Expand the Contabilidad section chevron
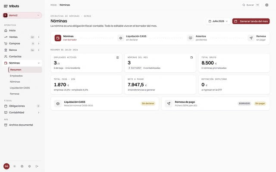The image size is (276, 172). point(38,113)
